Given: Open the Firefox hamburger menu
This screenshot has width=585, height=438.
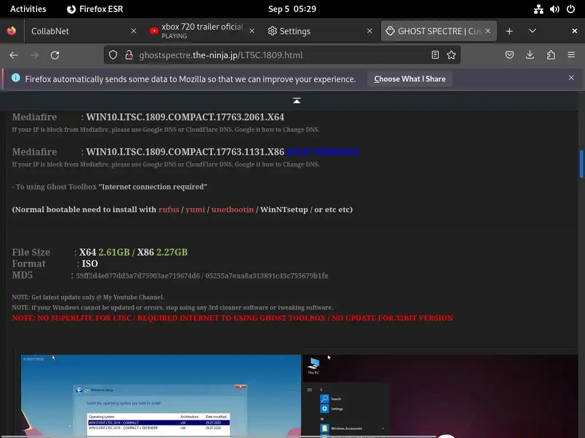Looking at the screenshot, I should click(x=571, y=55).
